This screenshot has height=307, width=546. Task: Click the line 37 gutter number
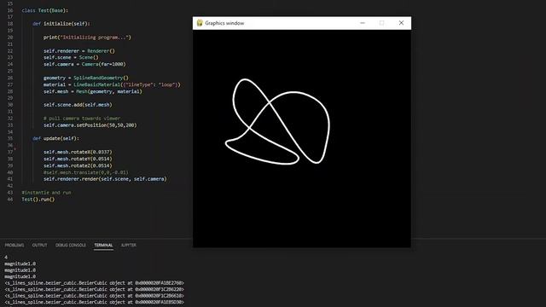click(x=10, y=152)
